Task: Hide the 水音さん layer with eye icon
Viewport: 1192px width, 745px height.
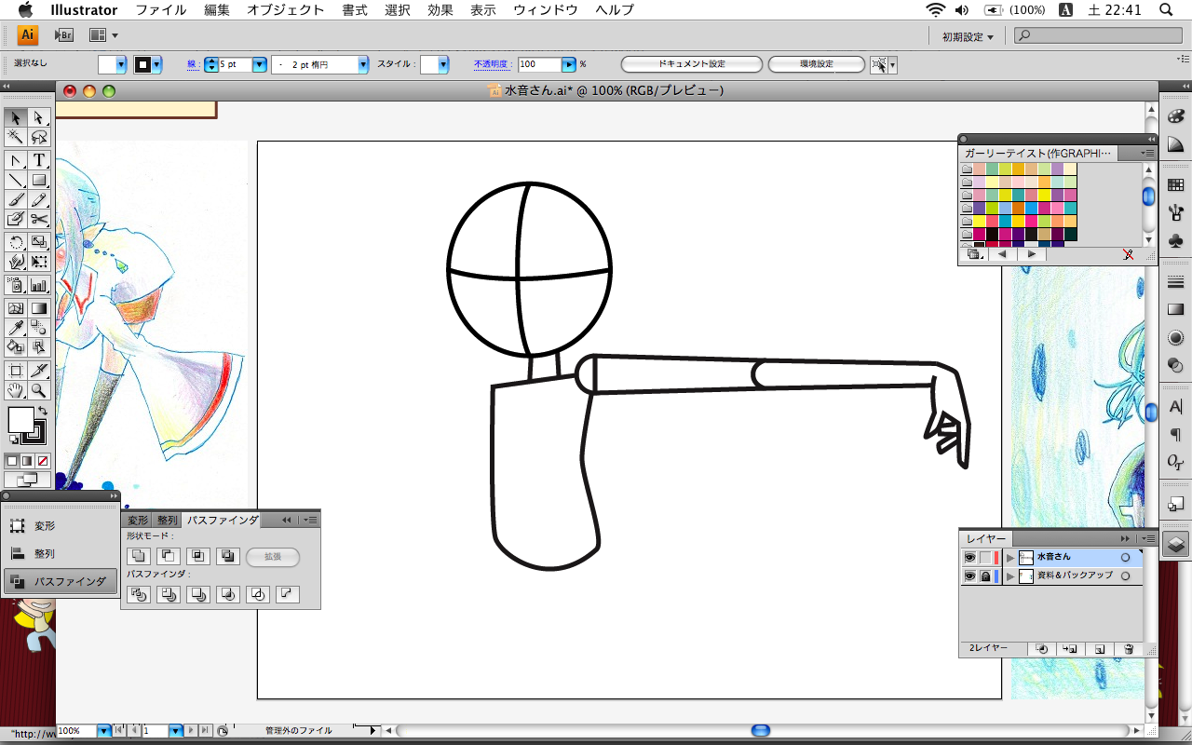Action: click(969, 557)
